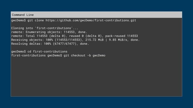The height and width of the screenshot is (108, 193).
Task: Click the empty terminal area below commands
Action: click(x=96, y=76)
